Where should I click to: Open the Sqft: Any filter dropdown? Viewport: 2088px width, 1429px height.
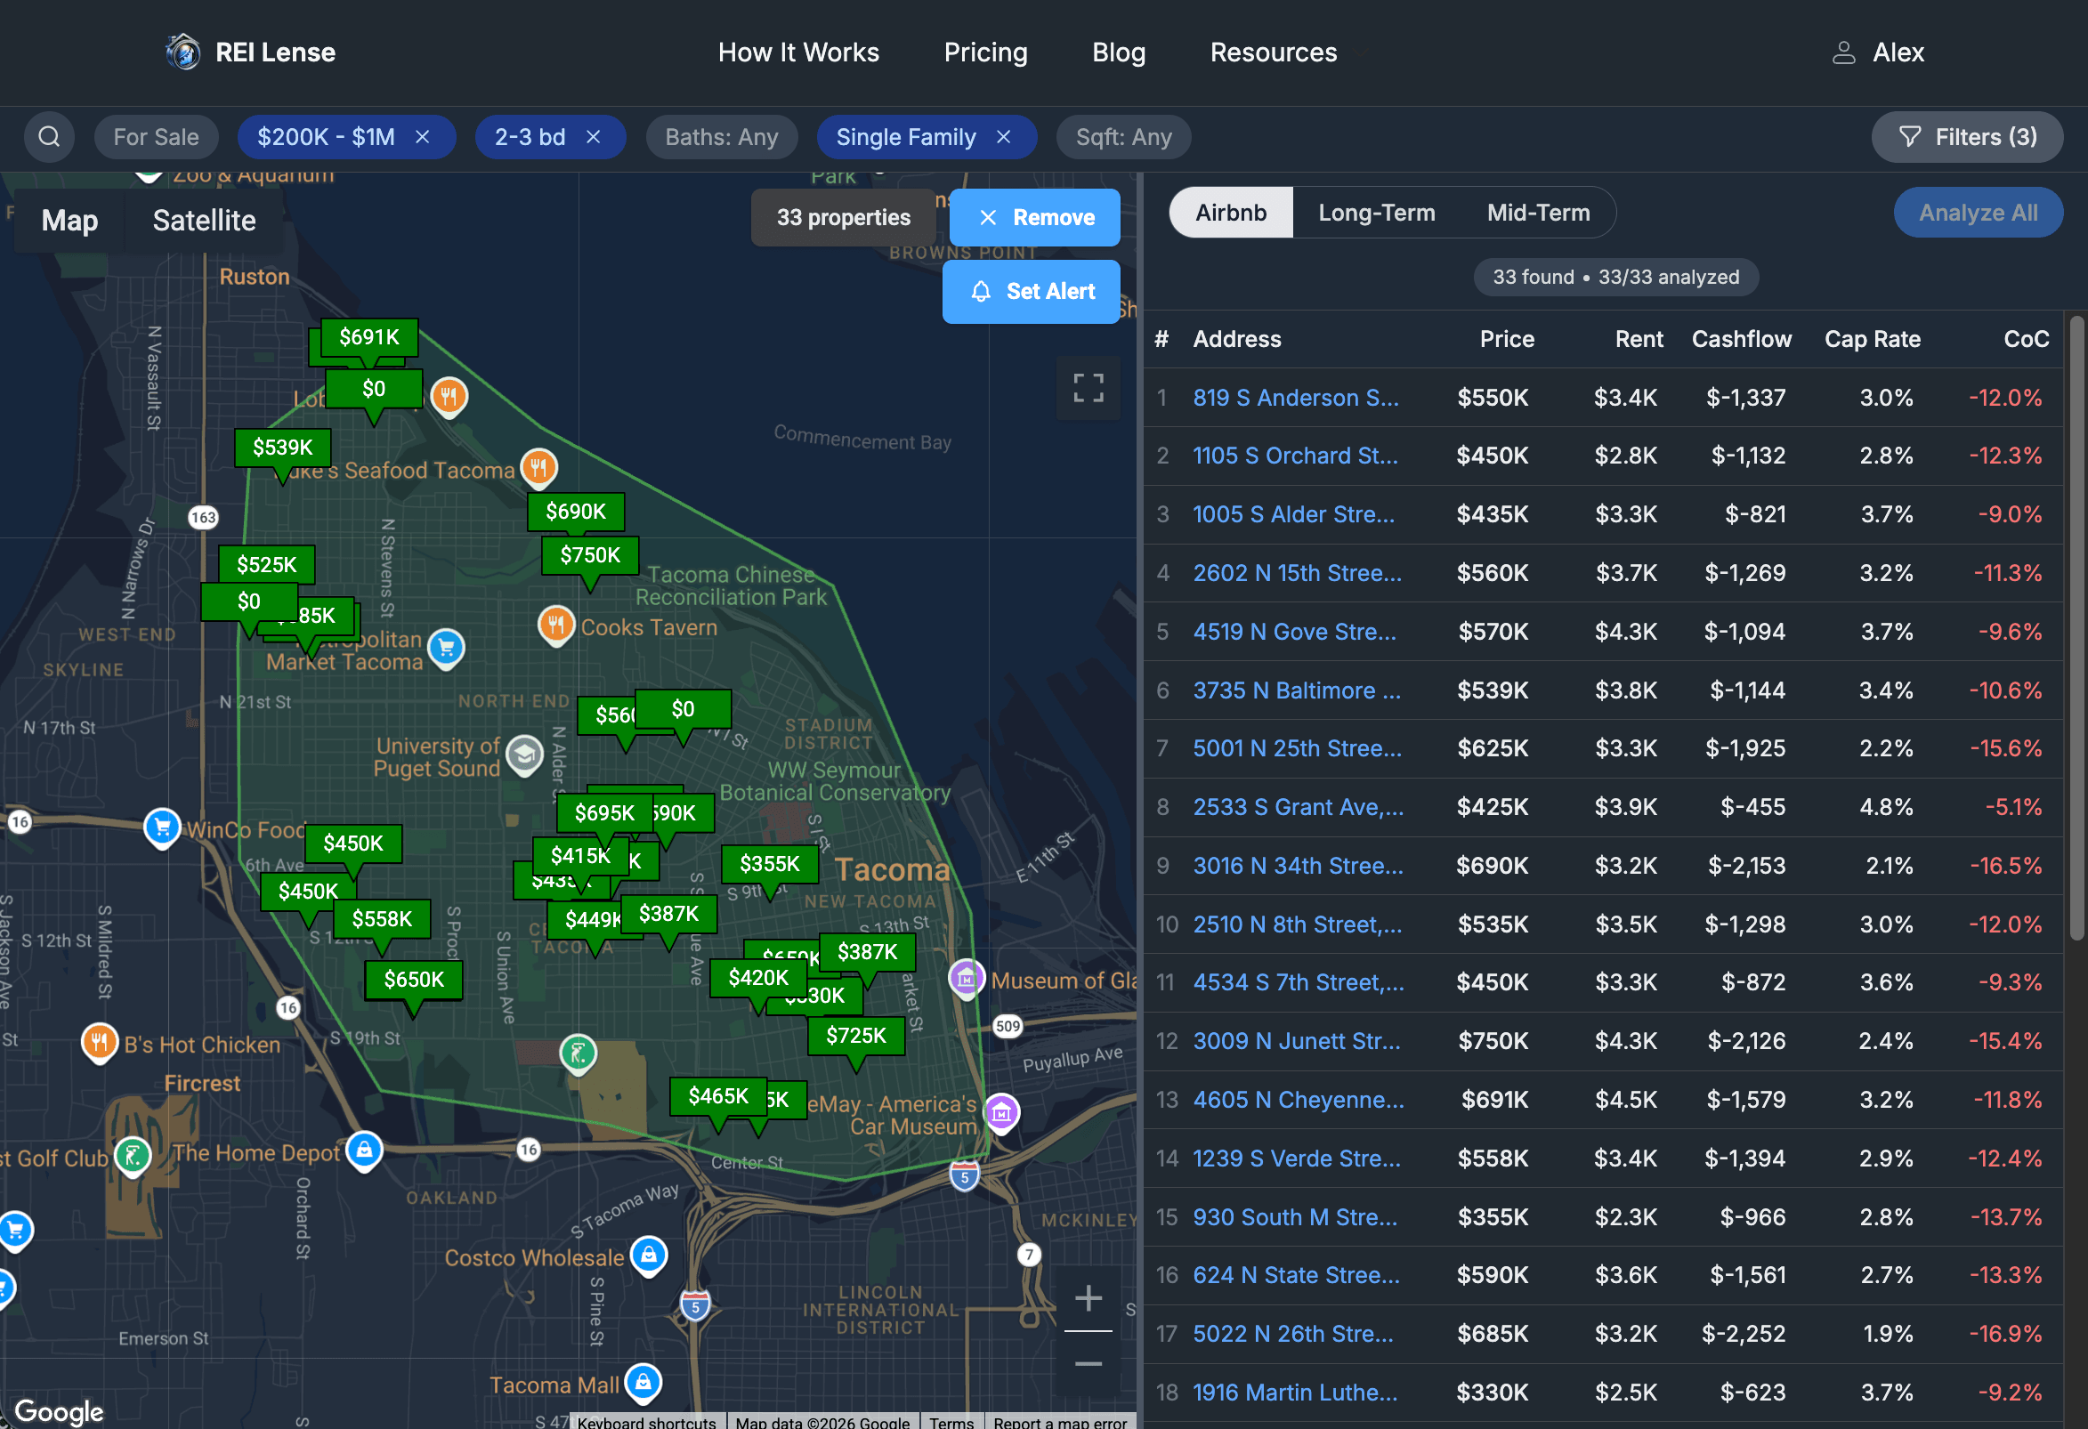pos(1124,136)
